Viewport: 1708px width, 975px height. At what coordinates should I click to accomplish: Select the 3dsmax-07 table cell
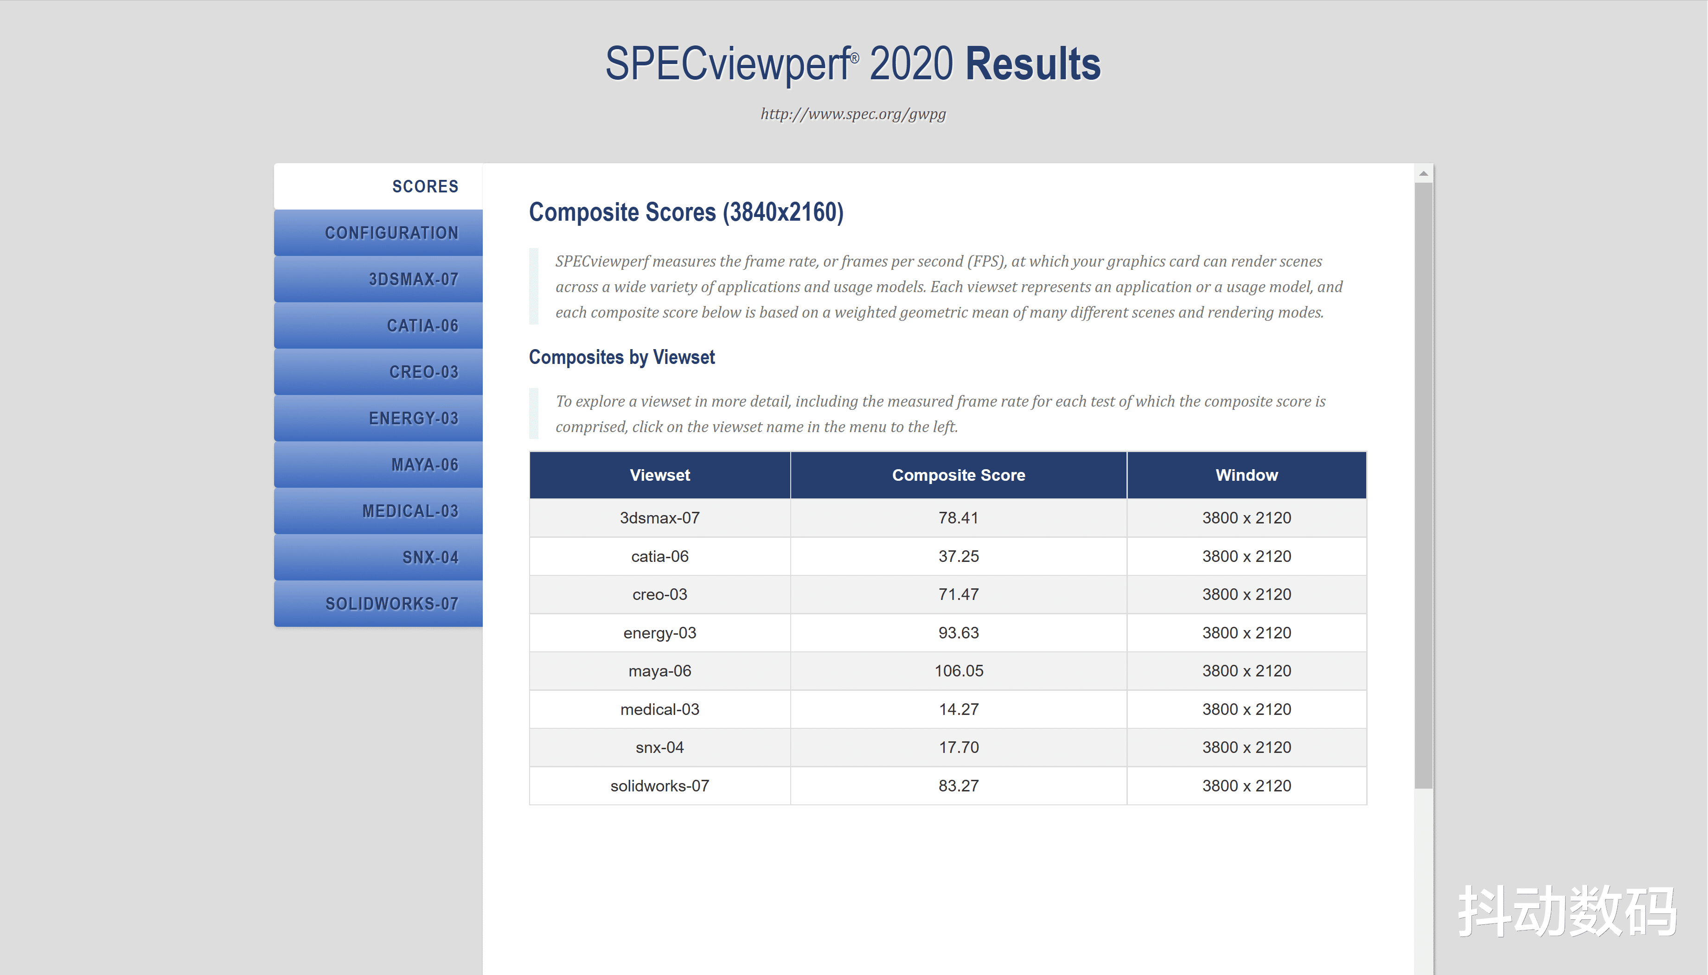660,517
